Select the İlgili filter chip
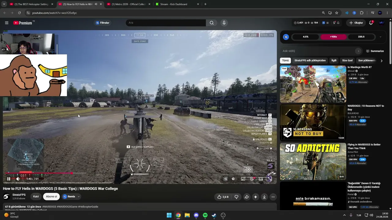 [334, 61]
